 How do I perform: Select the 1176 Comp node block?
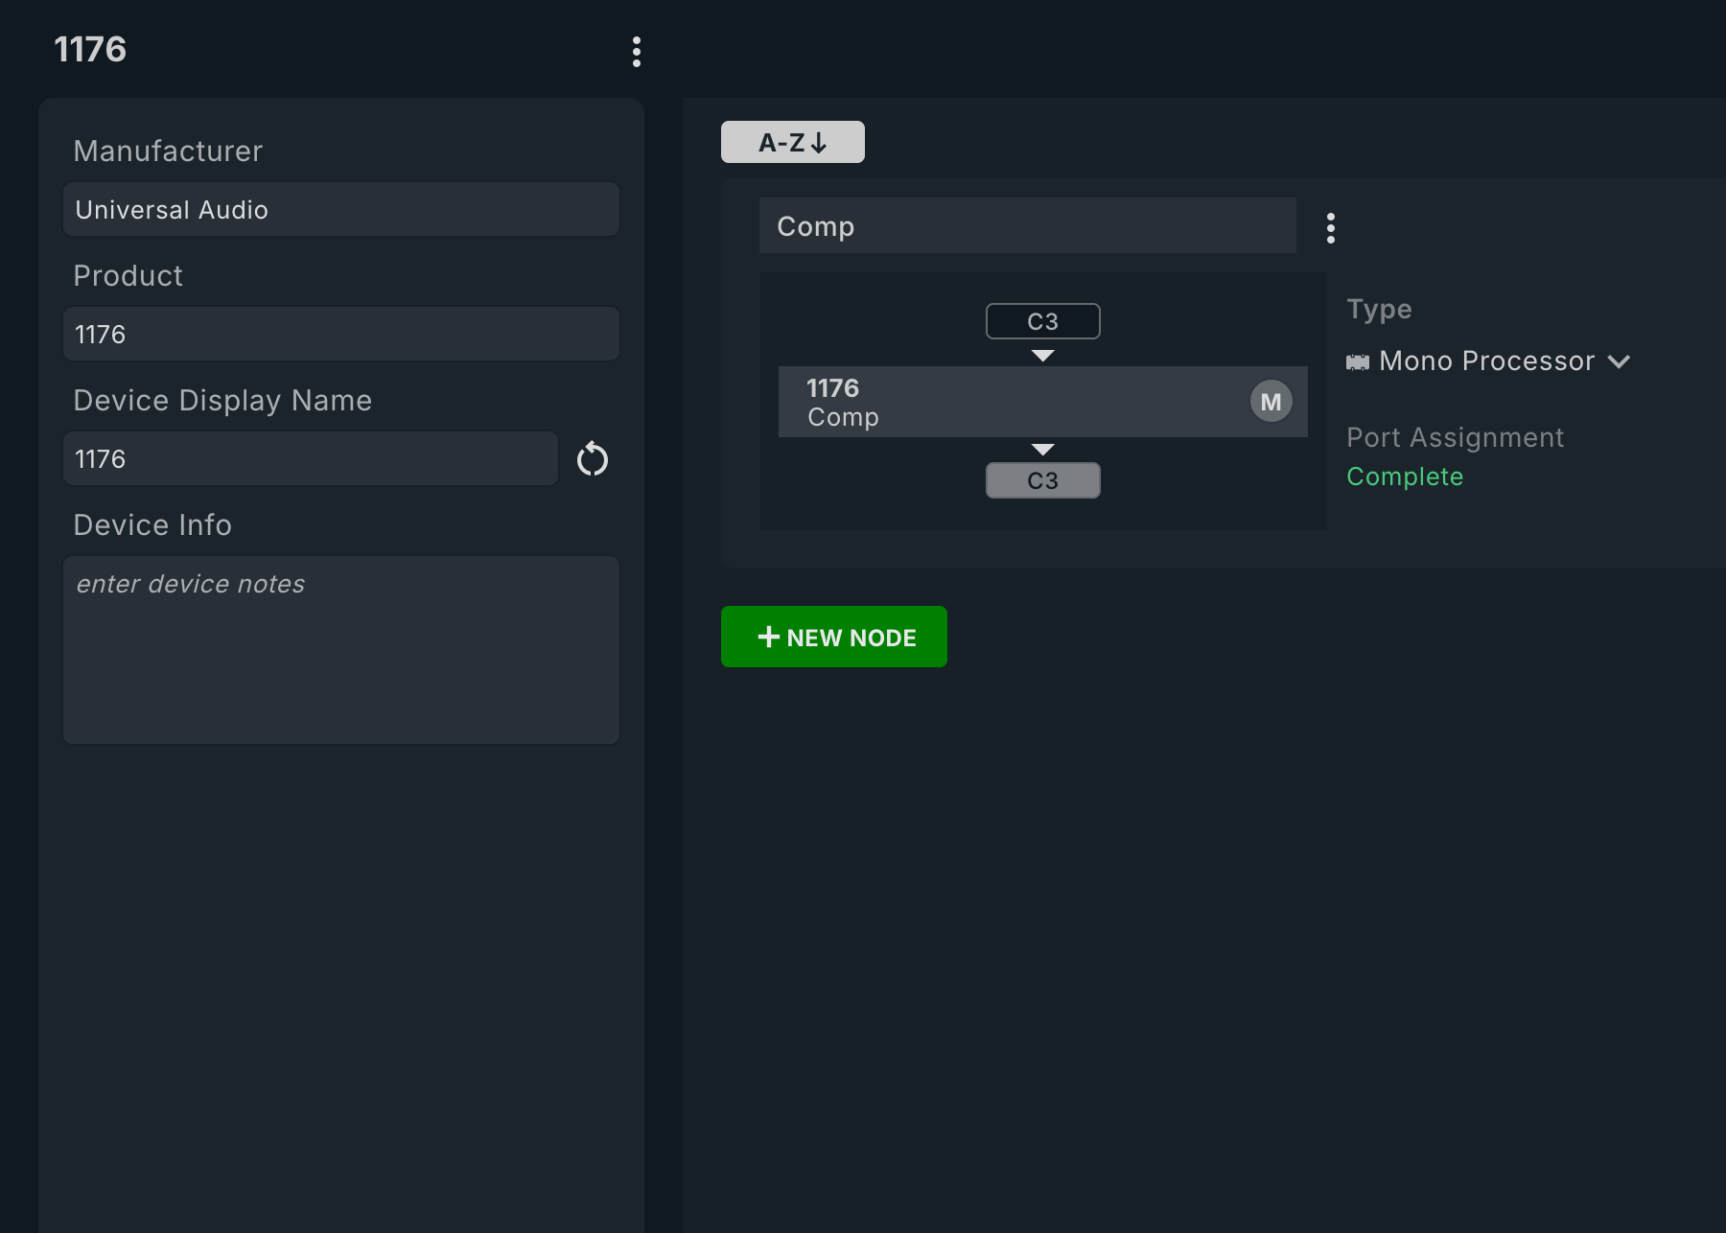[x=1043, y=402]
